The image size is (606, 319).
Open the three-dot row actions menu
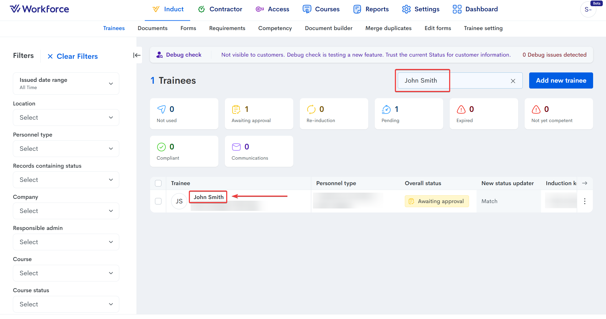pyautogui.click(x=585, y=201)
